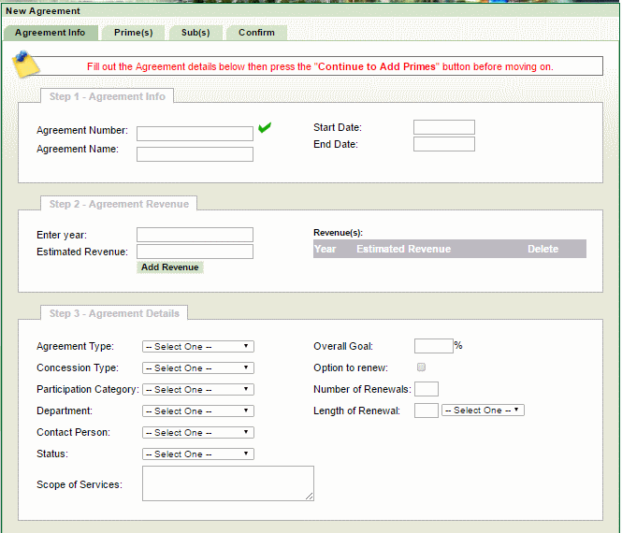Select the Agreement Info tab
The width and height of the screenshot is (622, 533).
coord(51,33)
